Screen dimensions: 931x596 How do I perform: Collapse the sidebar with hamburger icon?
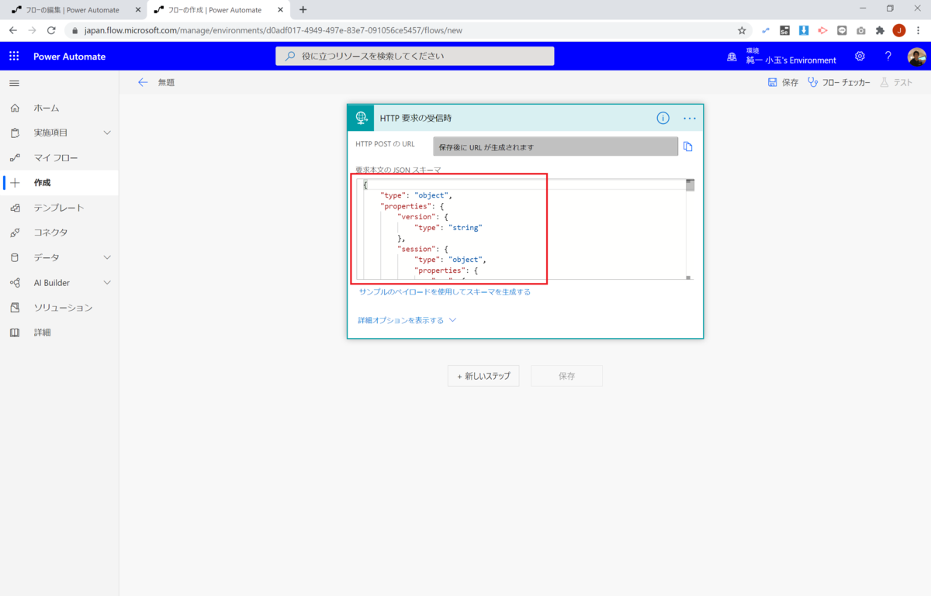coord(14,83)
